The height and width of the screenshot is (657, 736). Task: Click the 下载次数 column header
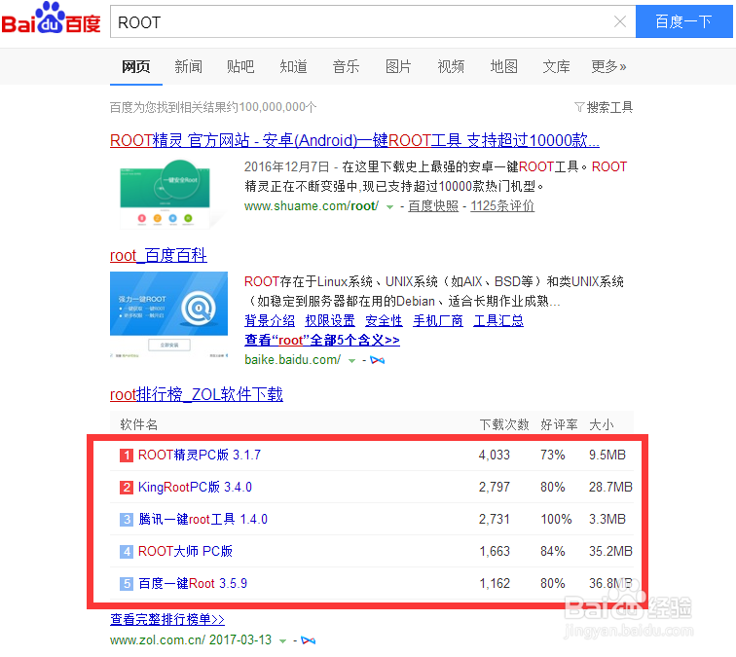504,424
